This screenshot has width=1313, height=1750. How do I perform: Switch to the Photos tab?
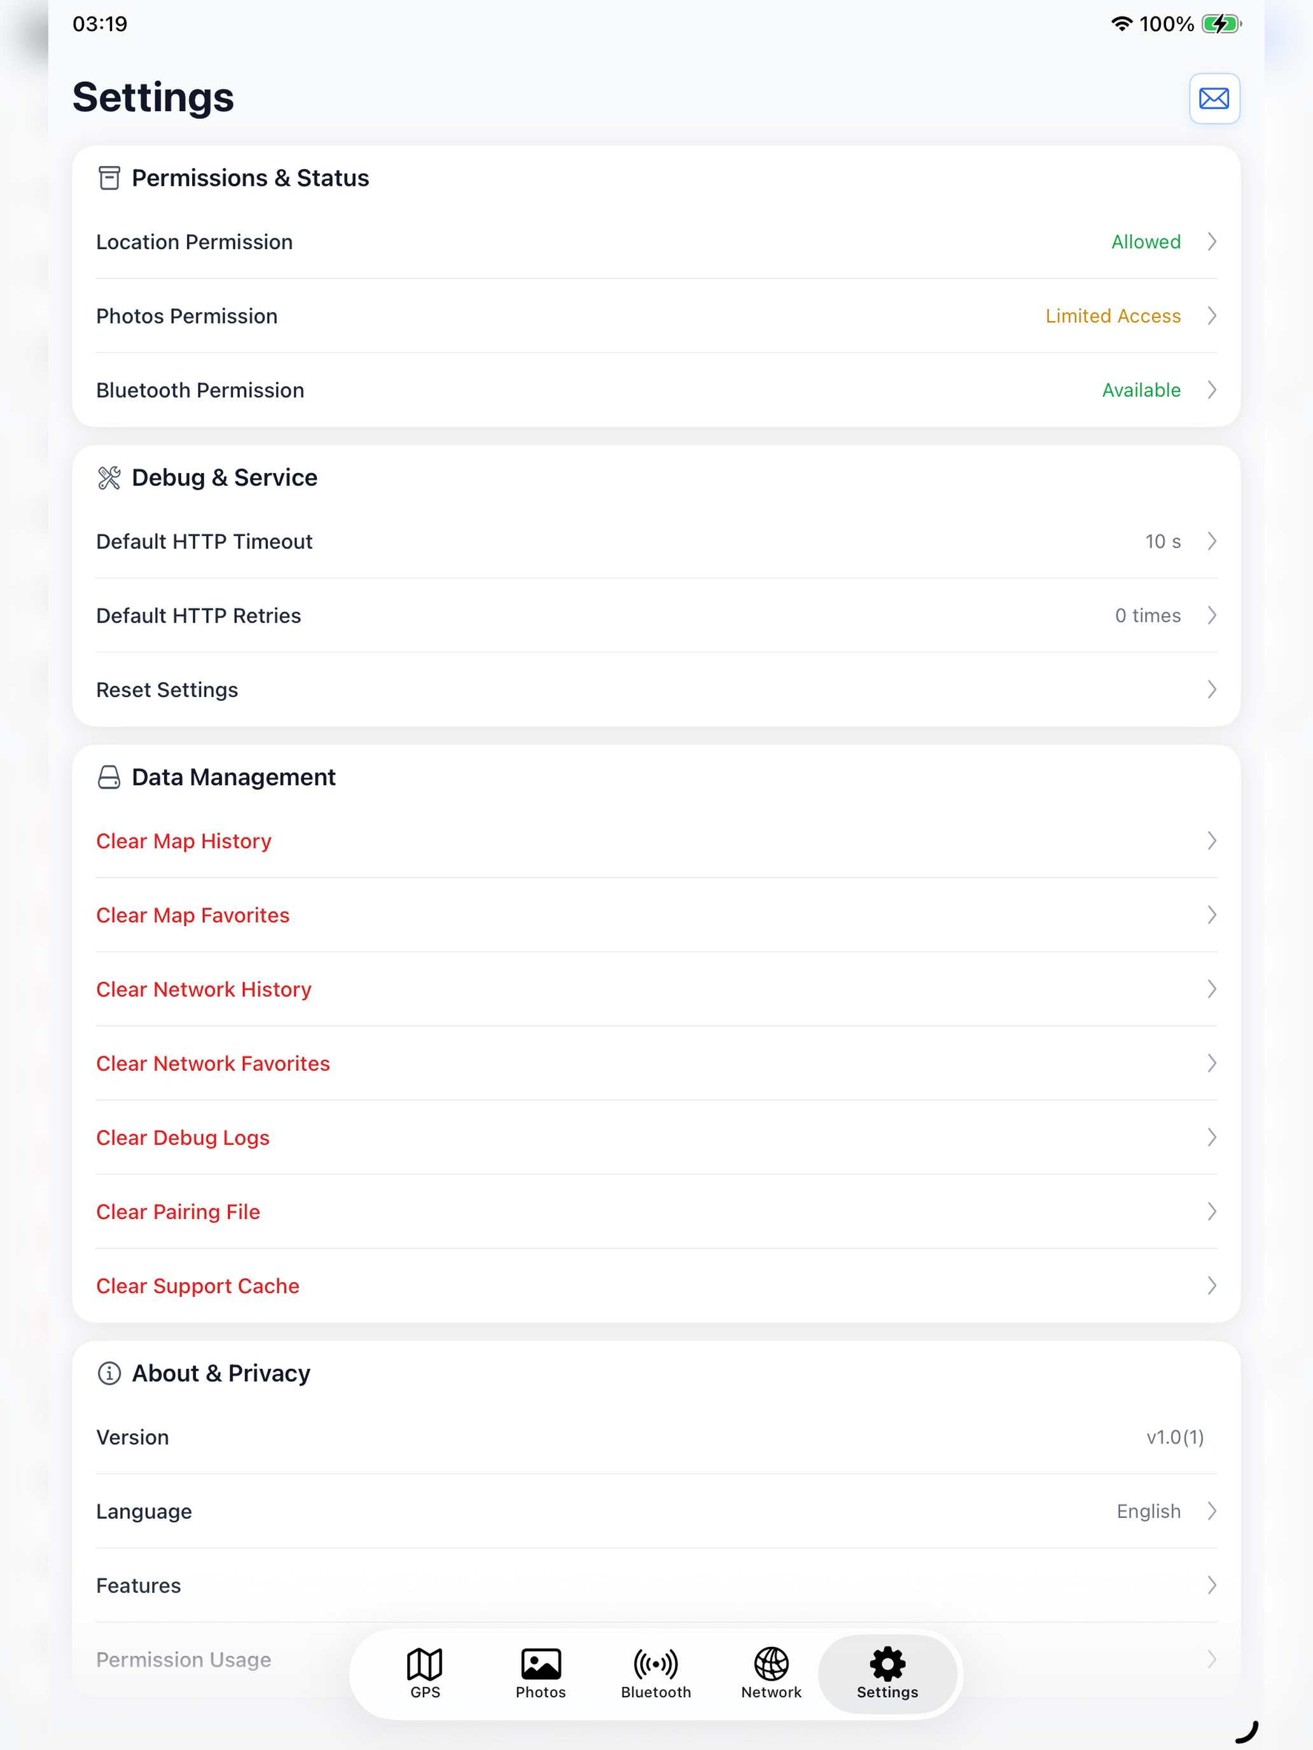click(x=541, y=1673)
